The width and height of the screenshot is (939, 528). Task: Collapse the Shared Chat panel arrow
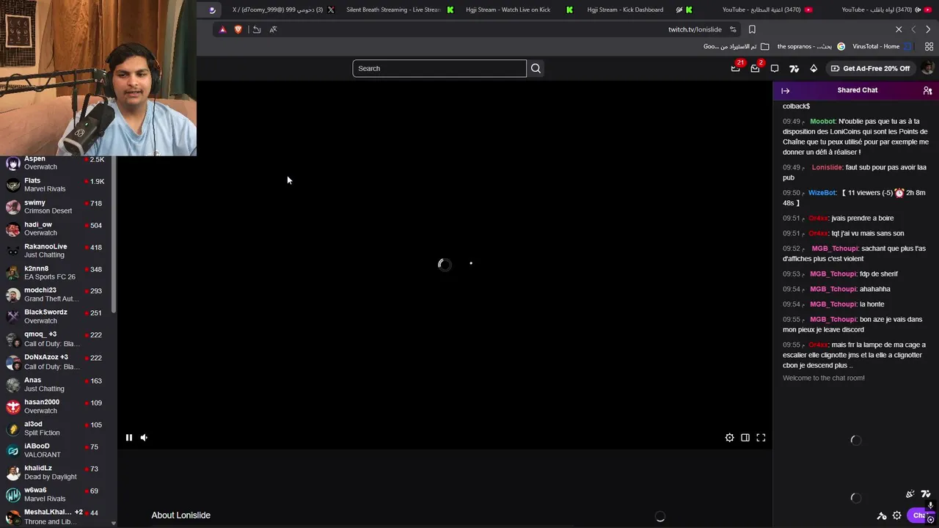coord(785,91)
